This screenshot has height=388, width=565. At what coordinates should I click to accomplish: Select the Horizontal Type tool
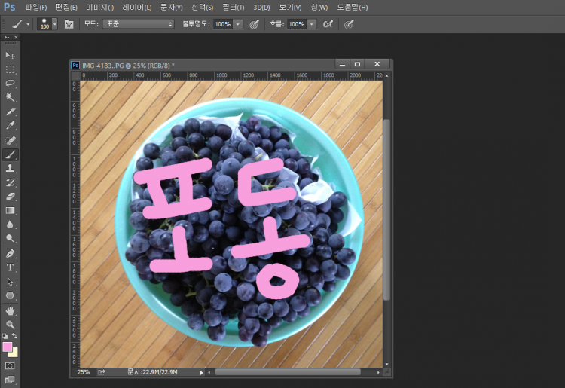pos(11,267)
